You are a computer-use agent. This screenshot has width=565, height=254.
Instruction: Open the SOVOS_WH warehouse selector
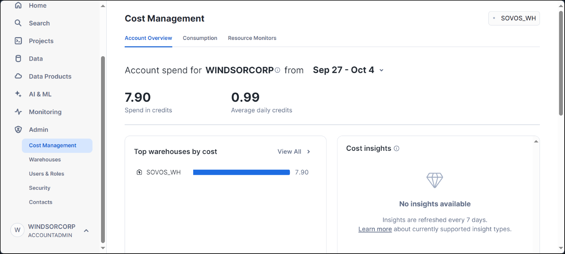pos(514,18)
